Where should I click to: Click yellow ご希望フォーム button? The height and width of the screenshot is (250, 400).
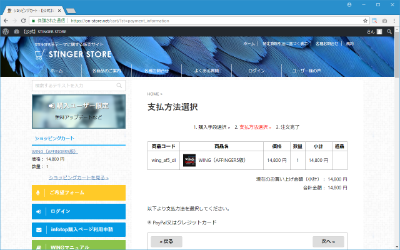tap(79, 192)
